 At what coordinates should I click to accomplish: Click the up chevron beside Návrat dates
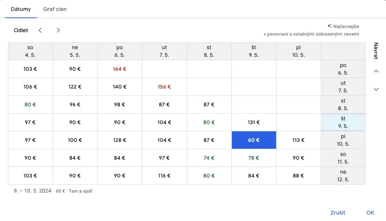(375, 71)
